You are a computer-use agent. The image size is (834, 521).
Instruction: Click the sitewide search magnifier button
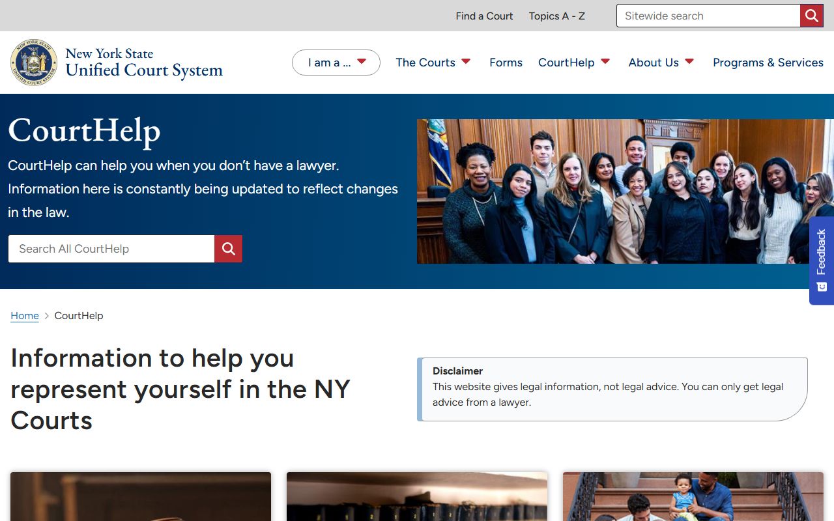[x=812, y=16]
